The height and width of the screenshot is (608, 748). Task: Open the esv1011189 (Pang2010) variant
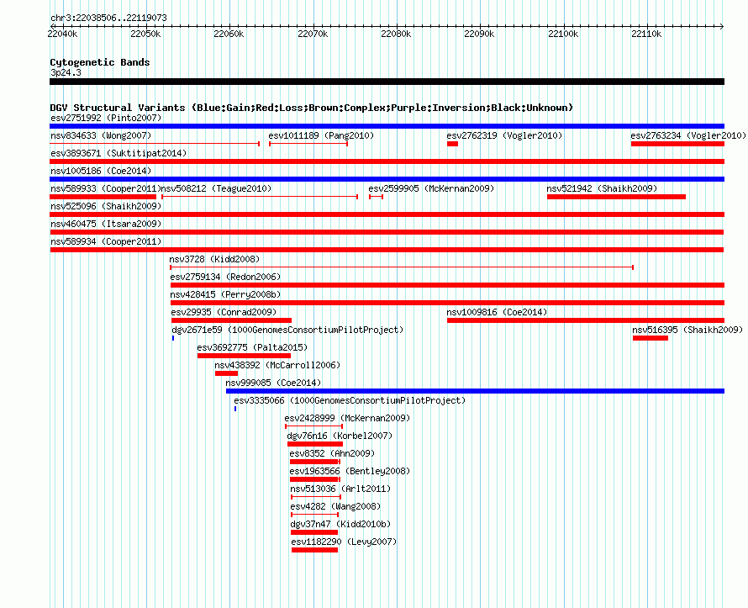(321, 135)
